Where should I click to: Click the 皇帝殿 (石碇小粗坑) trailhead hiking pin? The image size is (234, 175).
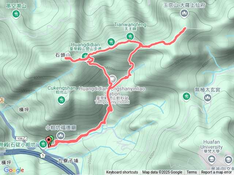(43, 144)
